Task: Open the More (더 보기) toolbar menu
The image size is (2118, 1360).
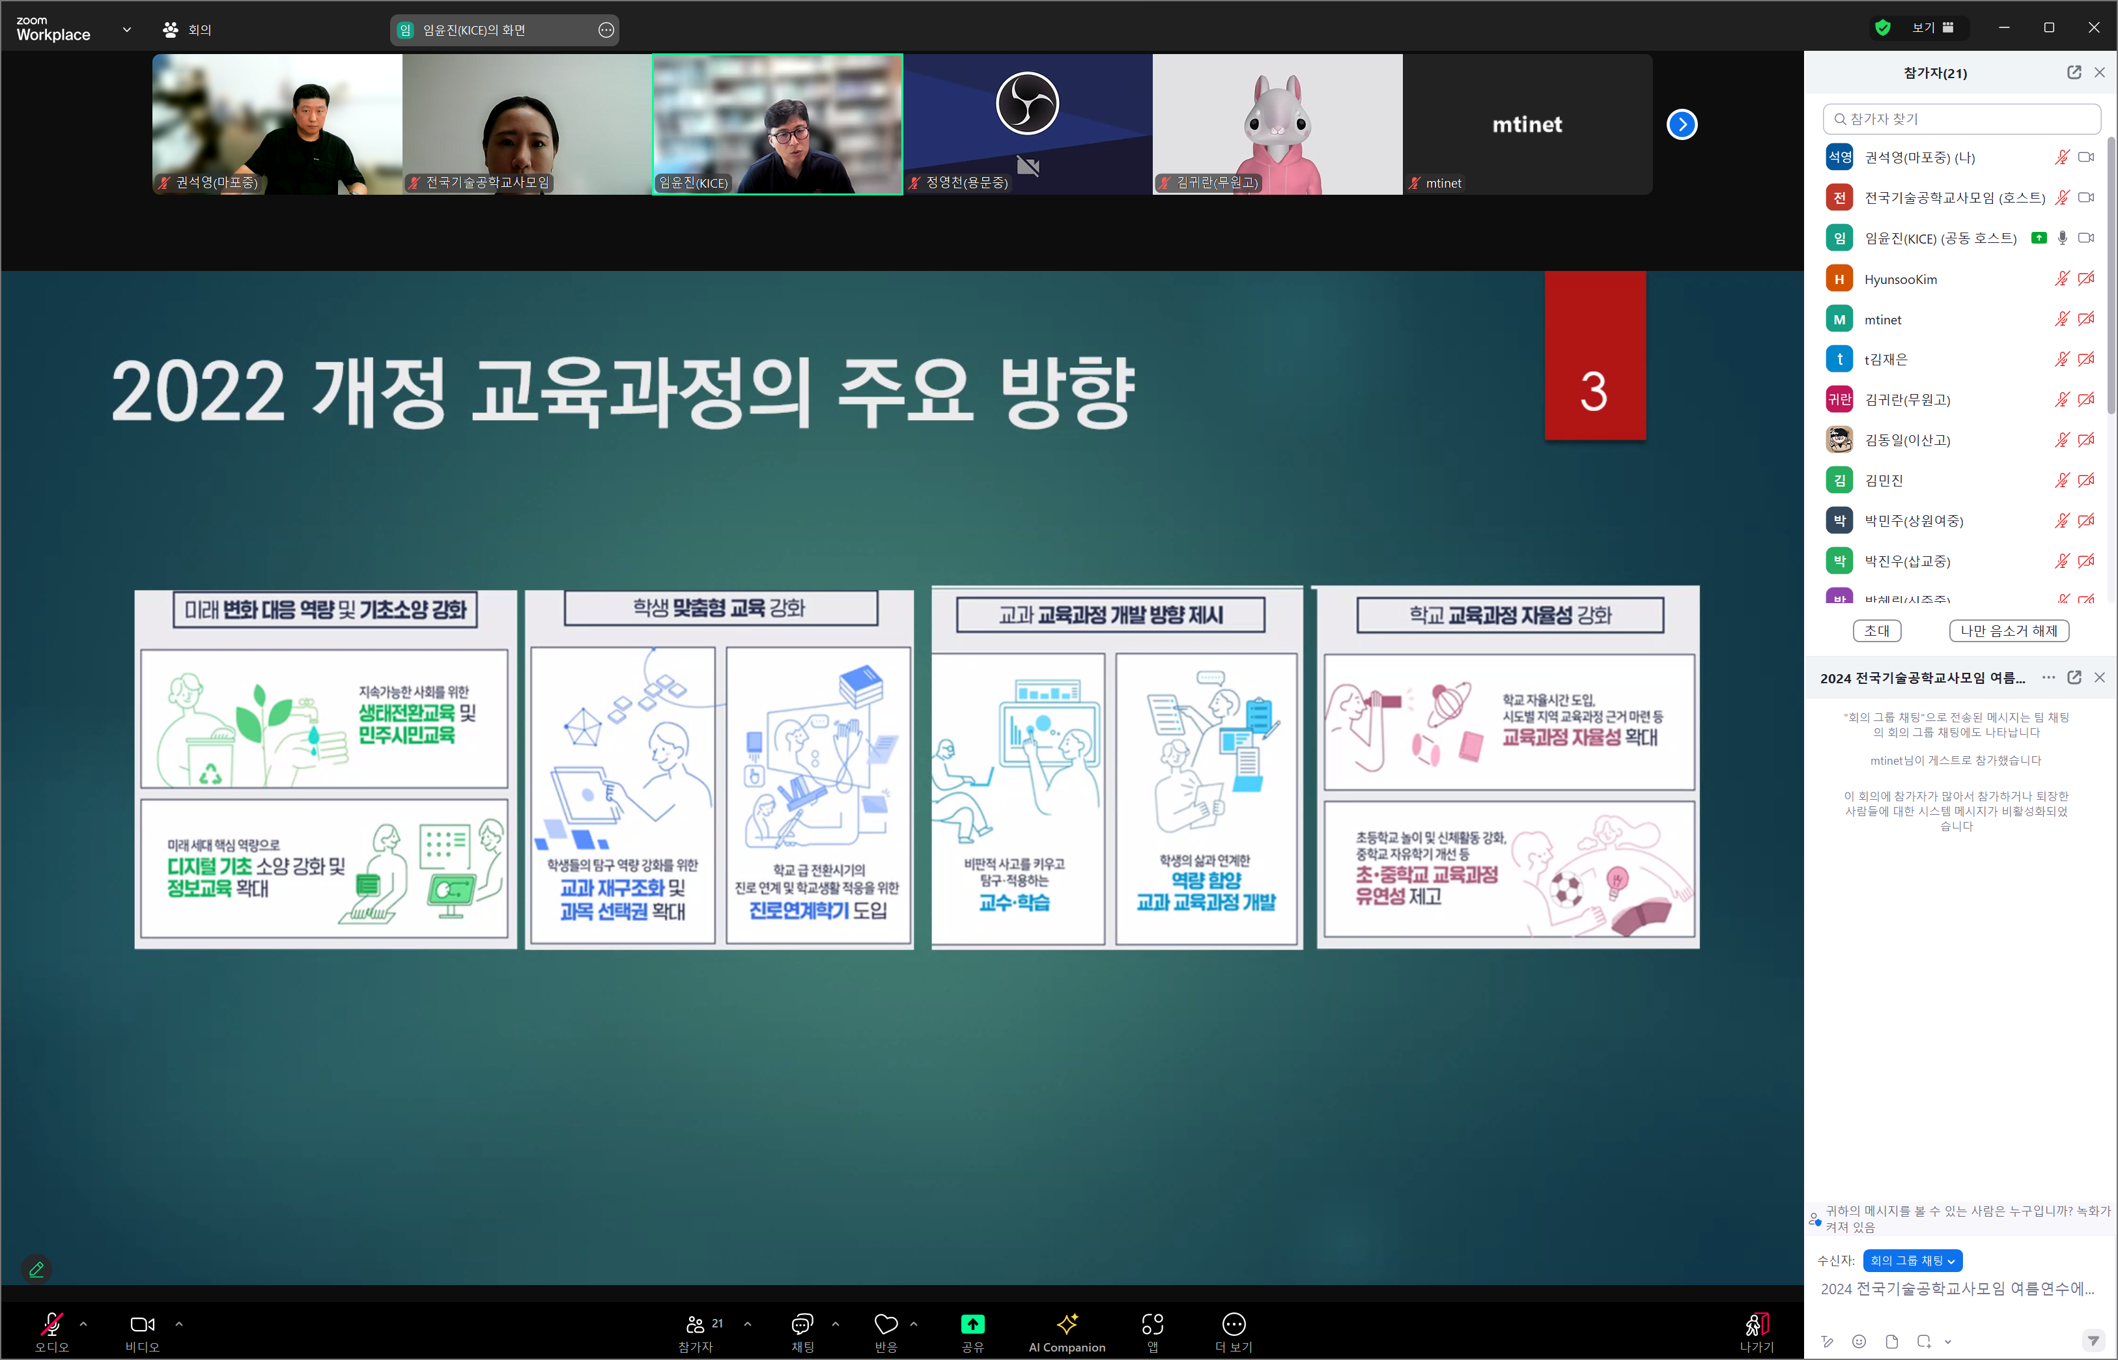Action: pos(1234,1324)
